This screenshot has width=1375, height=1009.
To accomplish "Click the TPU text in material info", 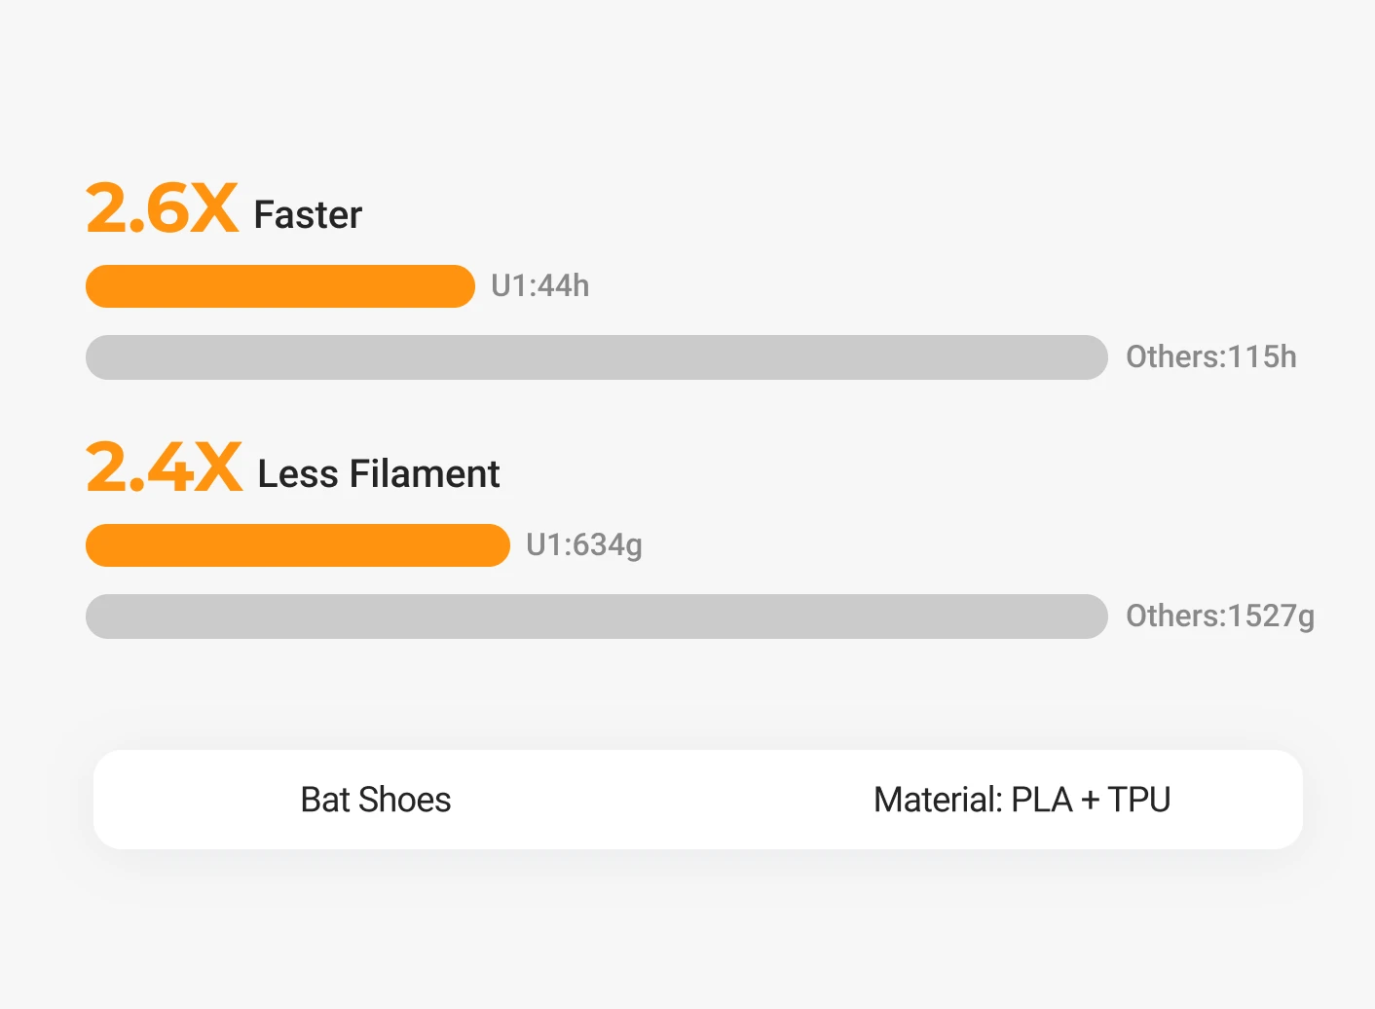I will [x=1139, y=800].
